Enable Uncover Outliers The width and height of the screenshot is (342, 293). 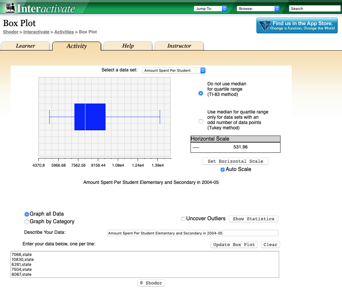pos(183,219)
